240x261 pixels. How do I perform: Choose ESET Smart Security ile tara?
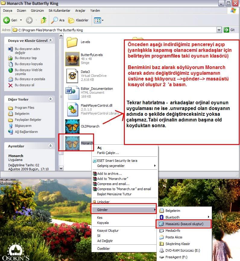coord(125,161)
